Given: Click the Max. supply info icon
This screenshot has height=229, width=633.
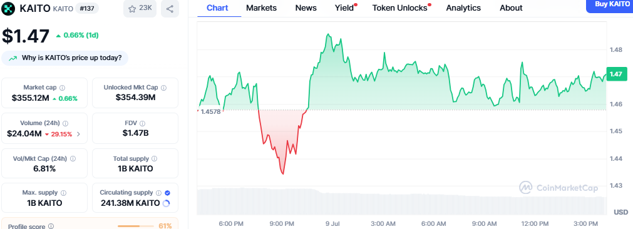Looking at the screenshot, I should click(x=63, y=193).
